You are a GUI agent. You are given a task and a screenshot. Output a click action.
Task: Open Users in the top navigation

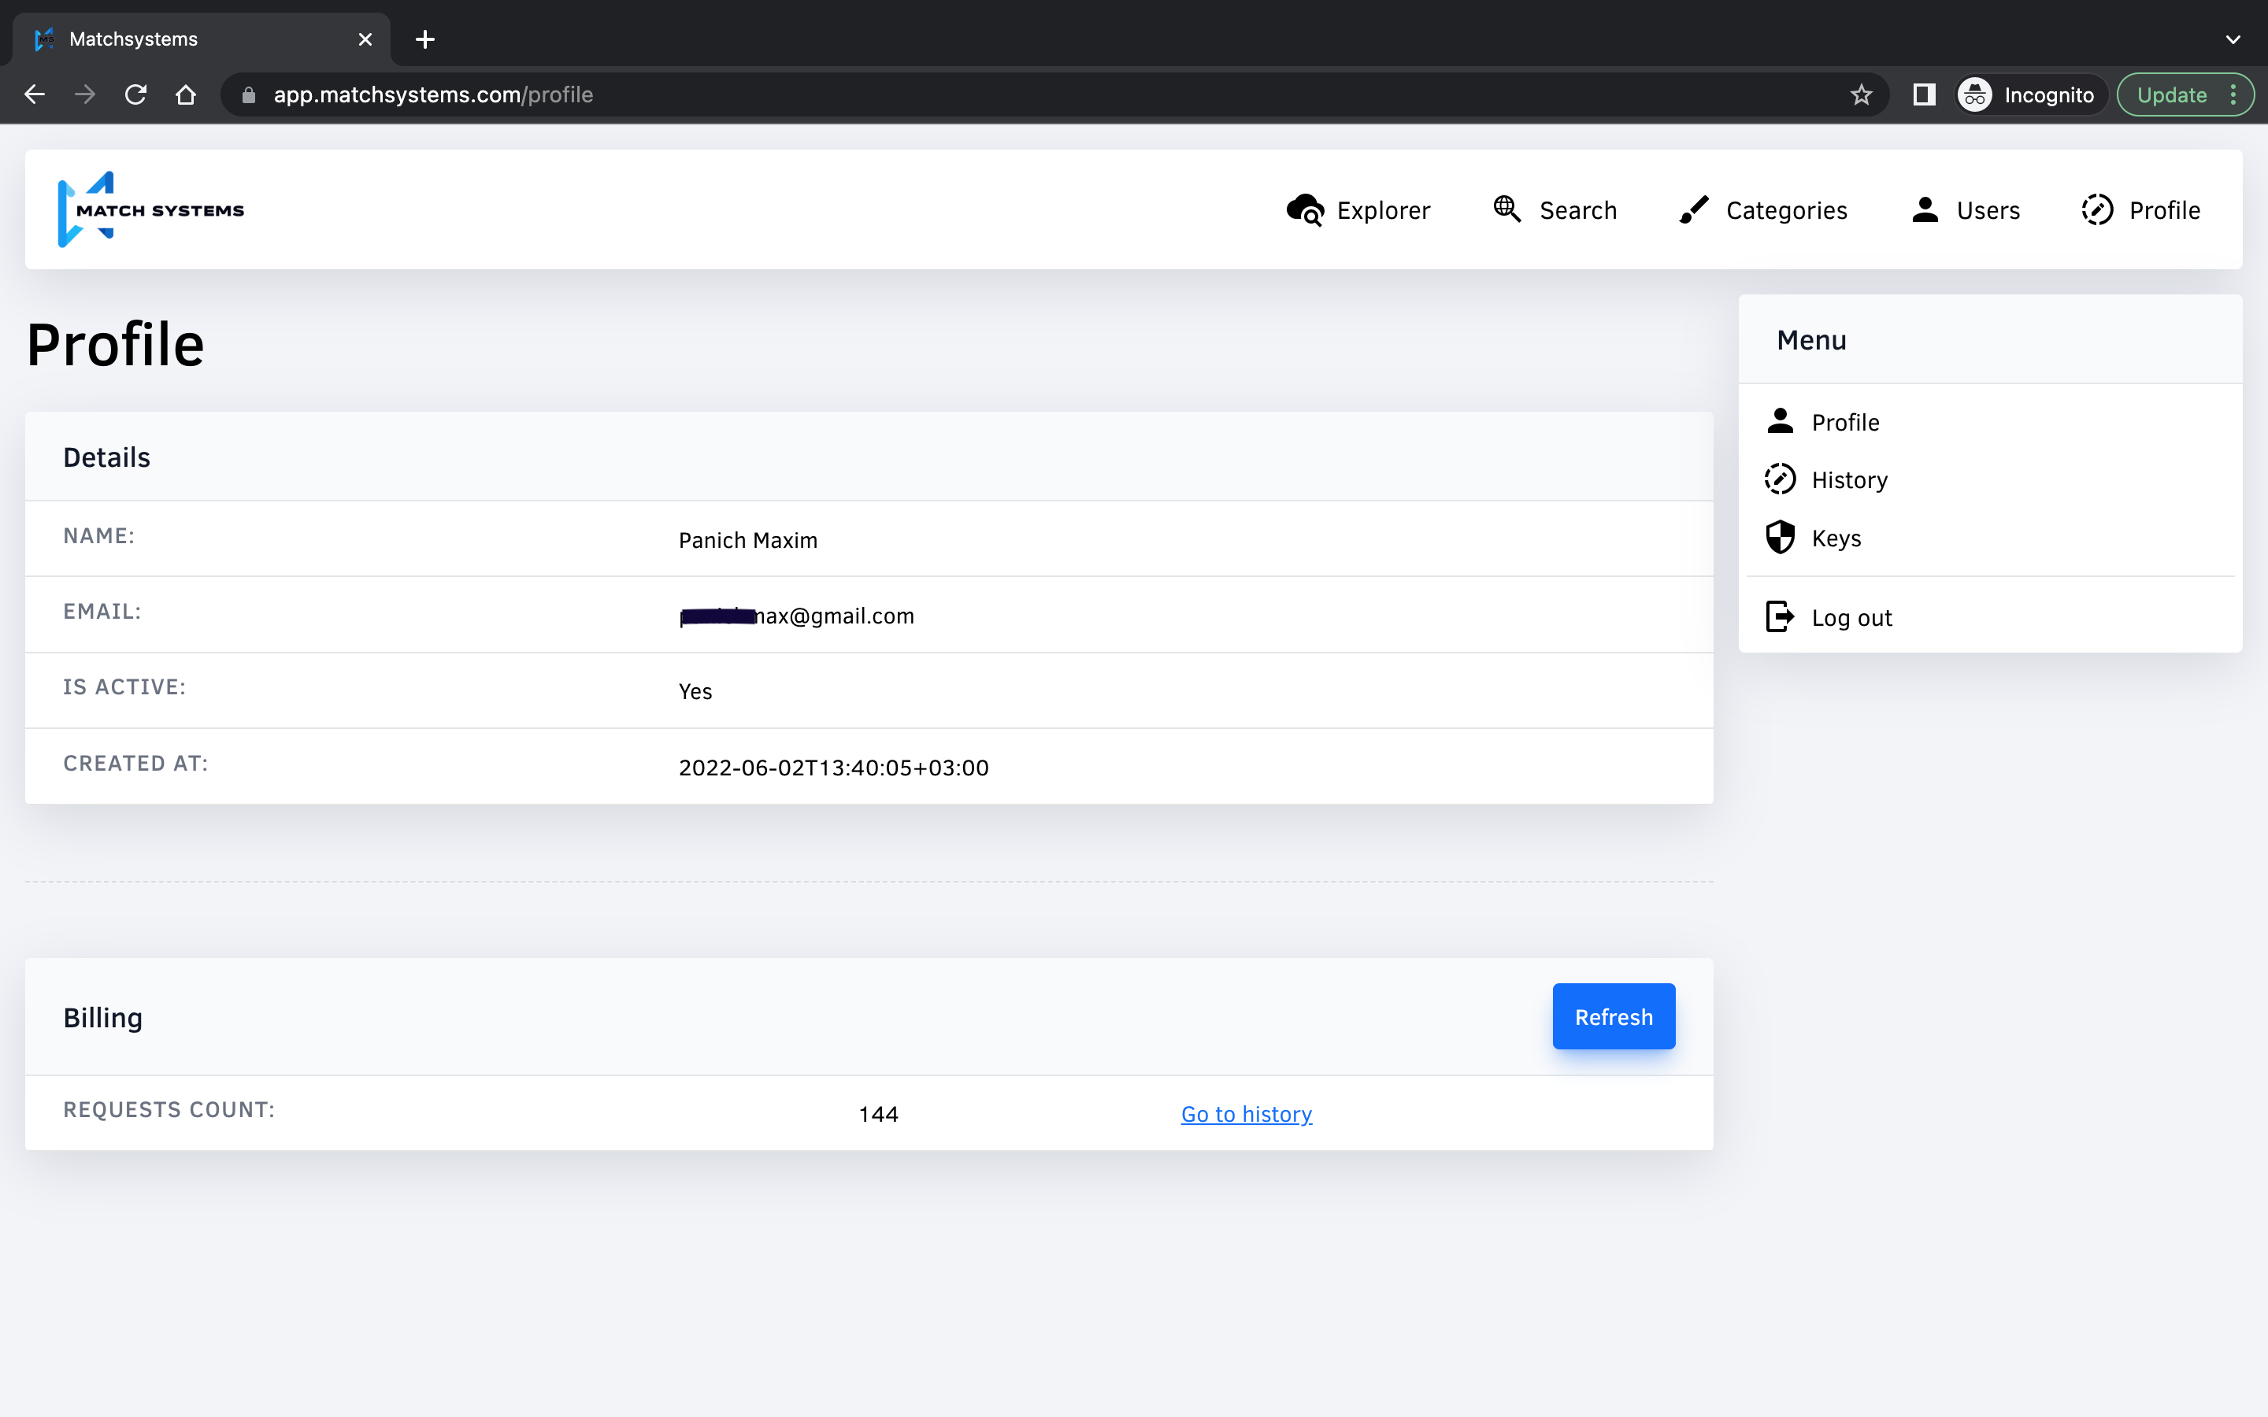[x=1966, y=210]
